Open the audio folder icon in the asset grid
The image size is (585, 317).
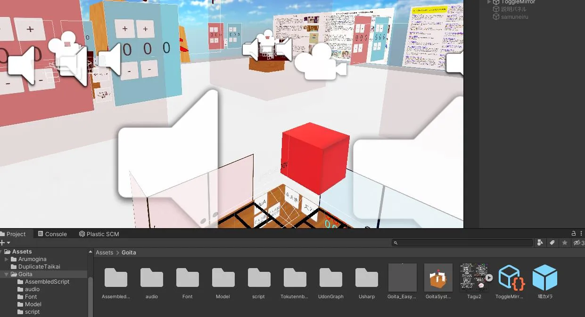tap(152, 277)
